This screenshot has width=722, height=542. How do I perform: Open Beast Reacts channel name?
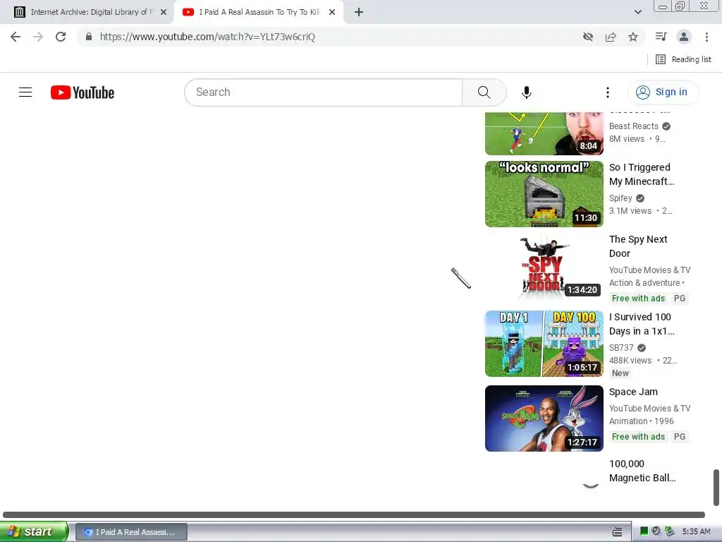tap(634, 126)
